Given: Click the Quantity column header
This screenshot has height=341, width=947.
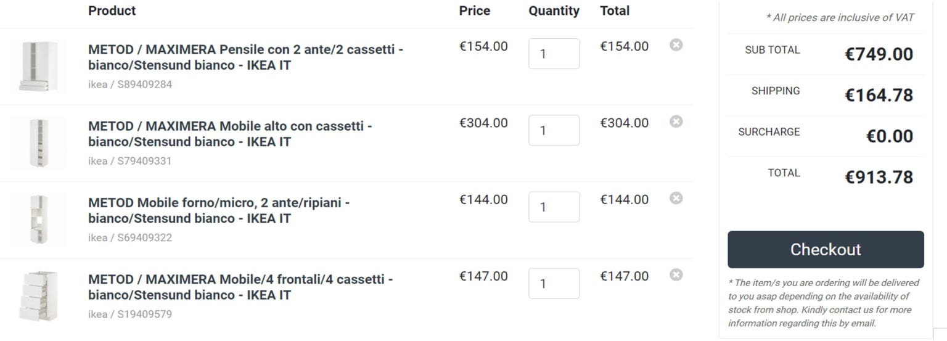Looking at the screenshot, I should [554, 10].
